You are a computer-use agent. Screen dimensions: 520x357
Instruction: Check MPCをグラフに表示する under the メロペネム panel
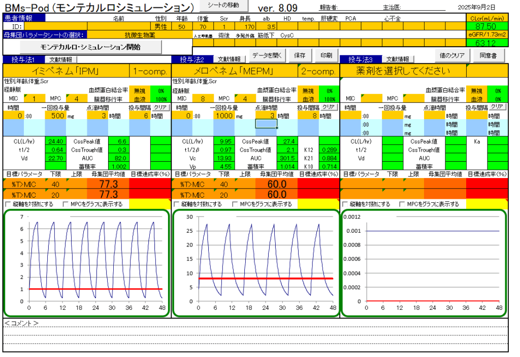point(234,204)
